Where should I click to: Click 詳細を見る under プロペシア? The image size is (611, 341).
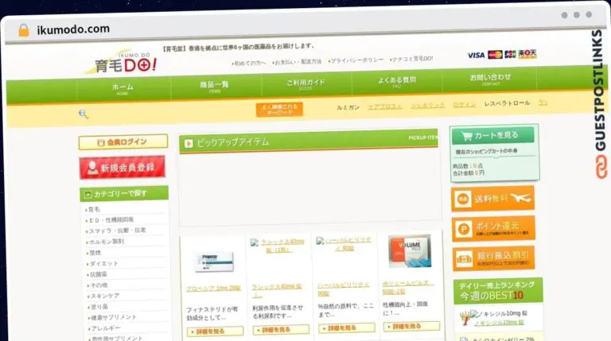pyautogui.click(x=215, y=331)
